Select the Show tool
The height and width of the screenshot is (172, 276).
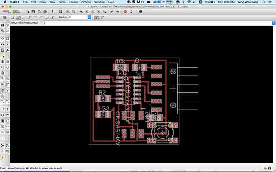click(x=8, y=25)
